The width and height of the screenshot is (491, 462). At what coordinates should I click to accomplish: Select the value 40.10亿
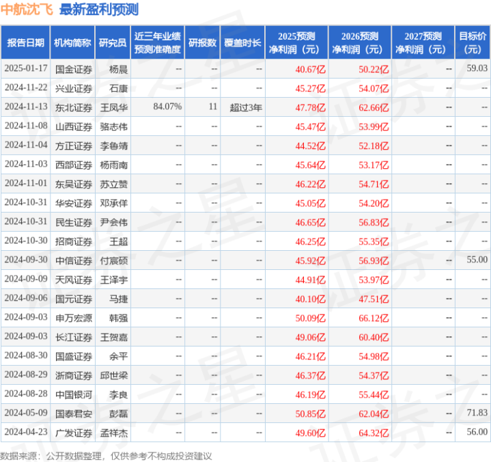click(x=310, y=299)
